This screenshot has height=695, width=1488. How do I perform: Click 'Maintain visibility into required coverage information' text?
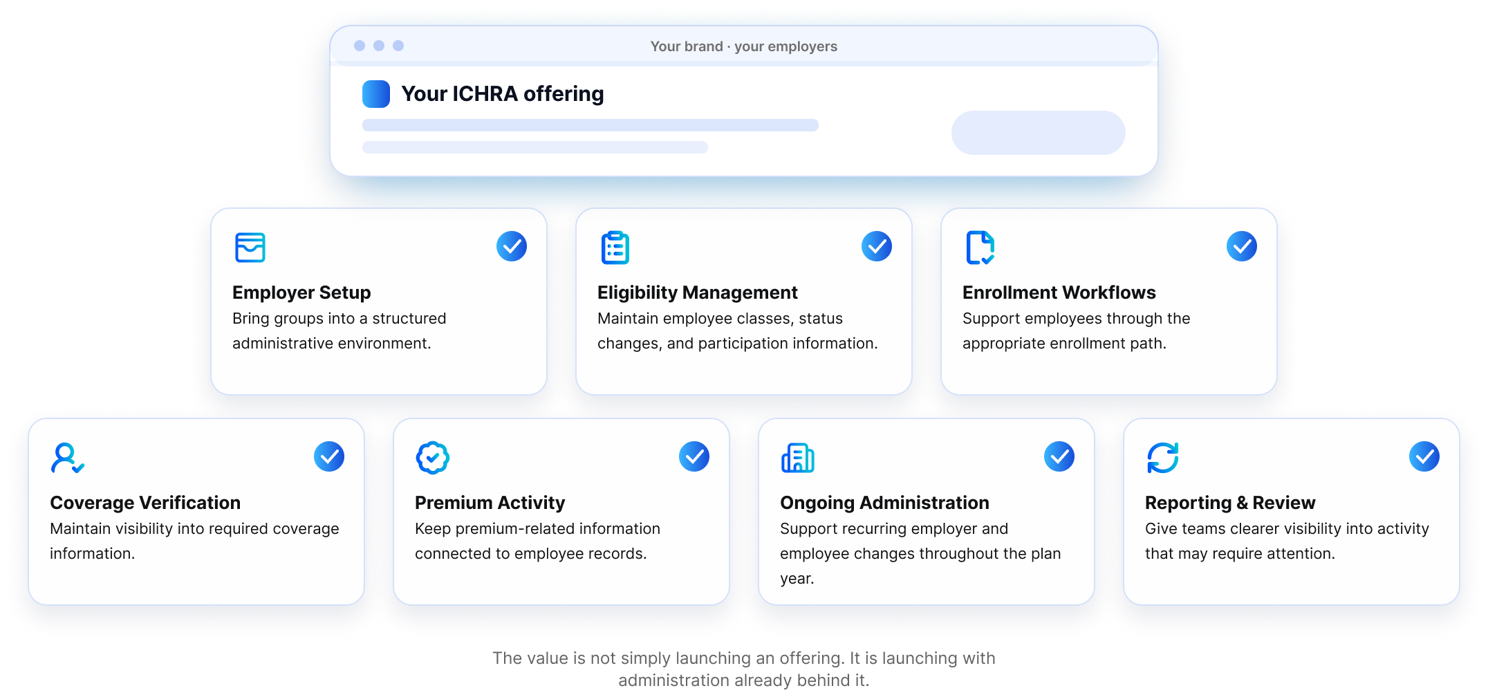pyautogui.click(x=194, y=541)
